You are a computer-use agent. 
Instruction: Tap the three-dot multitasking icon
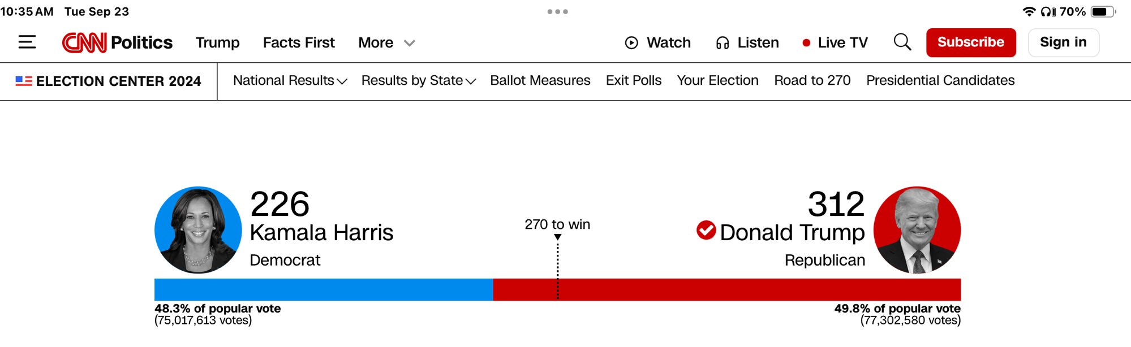click(x=557, y=11)
